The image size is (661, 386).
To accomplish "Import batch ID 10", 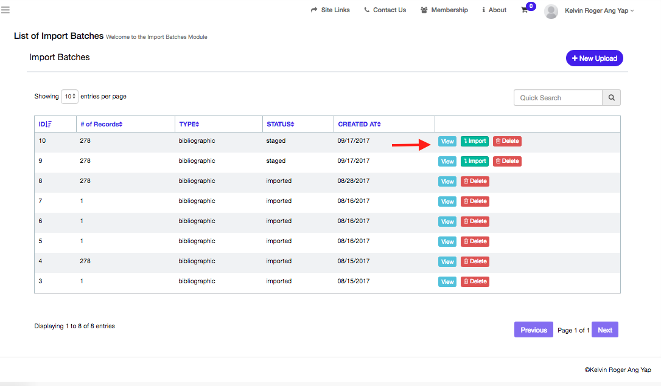I will coord(474,141).
